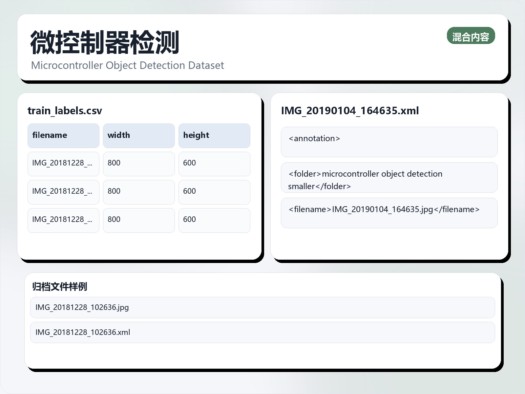The width and height of the screenshot is (525, 394).
Task: Click the width value 800 in the first row
Action: click(139, 164)
